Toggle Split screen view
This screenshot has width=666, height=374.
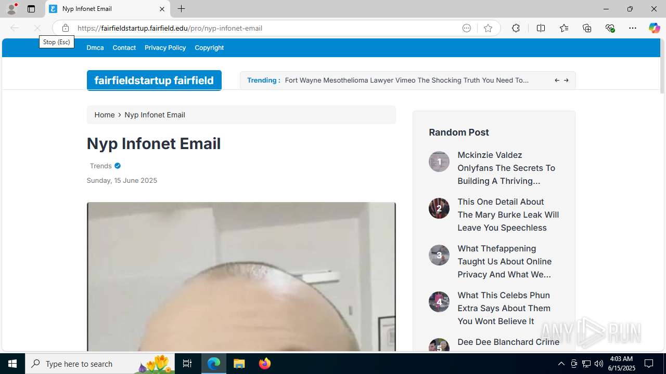541,28
